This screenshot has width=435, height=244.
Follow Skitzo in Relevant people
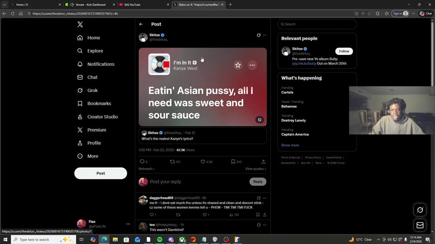point(344,51)
